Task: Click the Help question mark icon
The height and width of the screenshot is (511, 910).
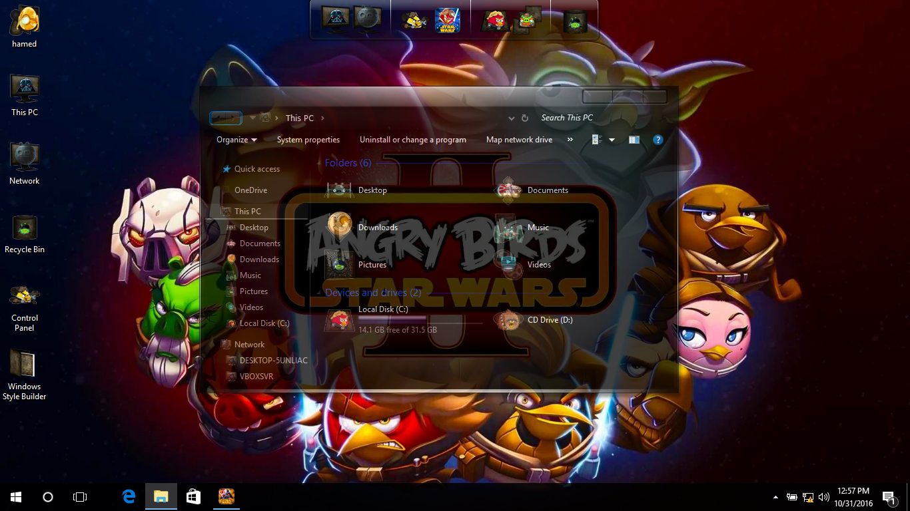Action: (658, 140)
